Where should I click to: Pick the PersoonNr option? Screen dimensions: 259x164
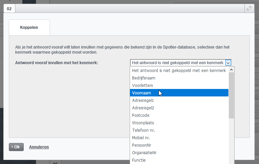point(142,145)
